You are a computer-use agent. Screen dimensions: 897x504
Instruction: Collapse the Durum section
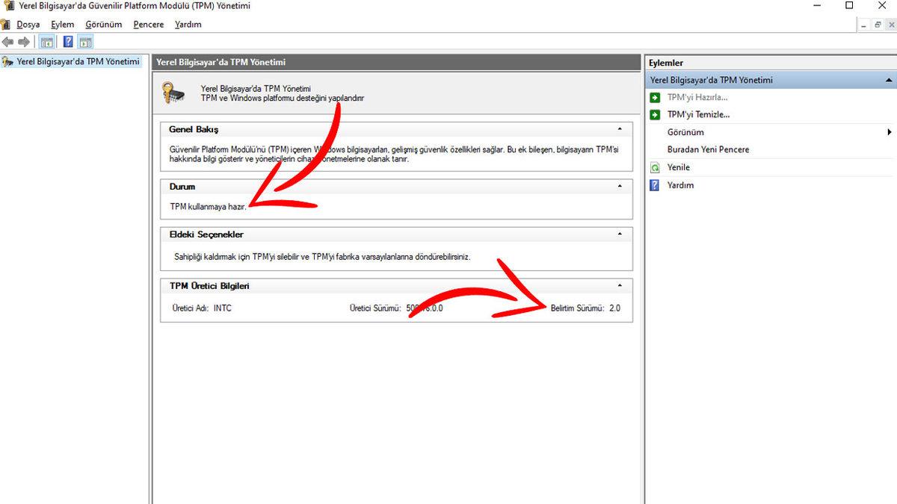point(619,186)
